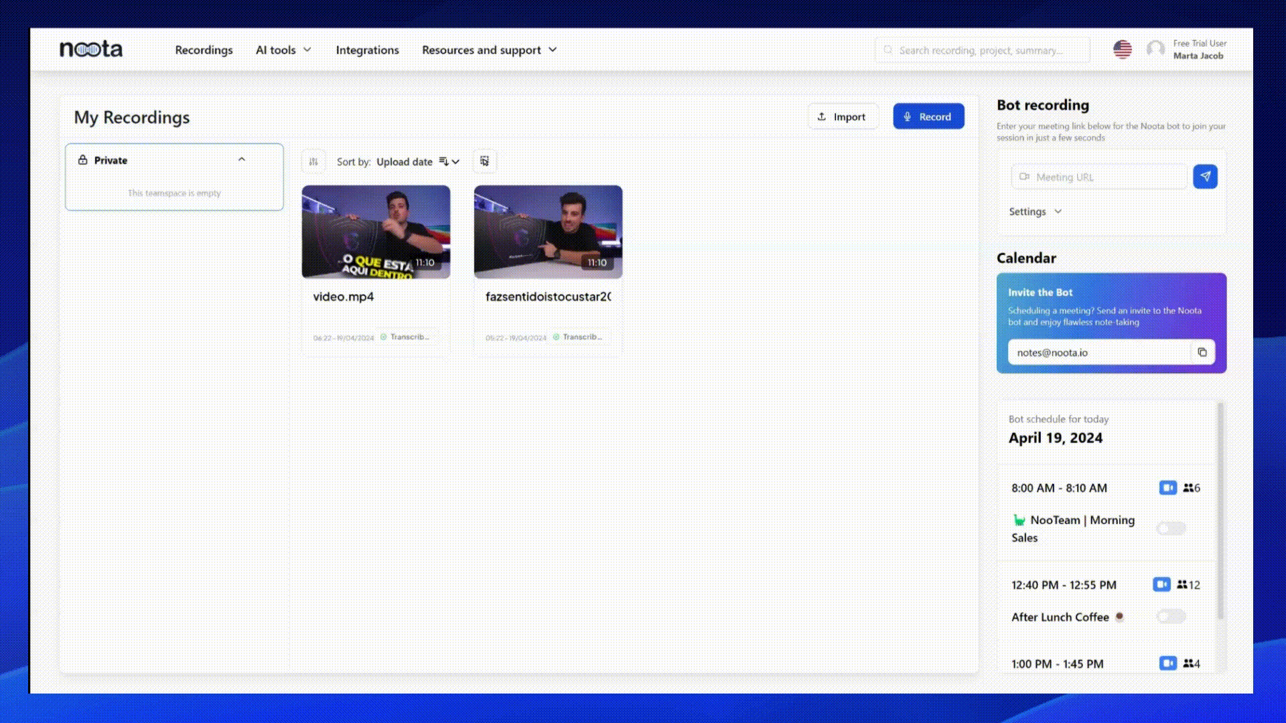Click the blue Record button
This screenshot has width=1286, height=723.
point(928,116)
